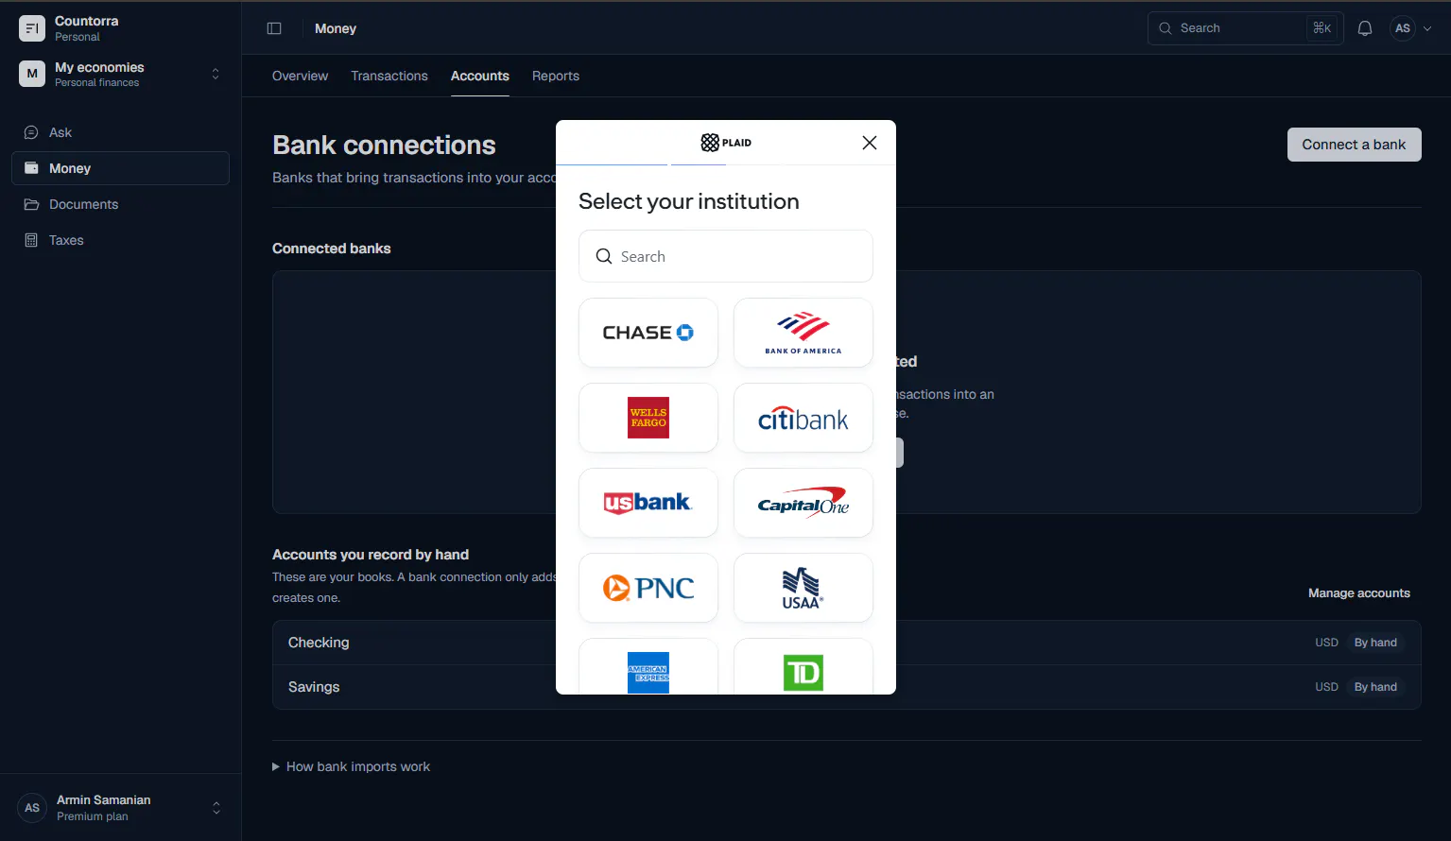Image resolution: width=1451 pixels, height=841 pixels.
Task: Select the Chase bank tile
Action: point(648,333)
